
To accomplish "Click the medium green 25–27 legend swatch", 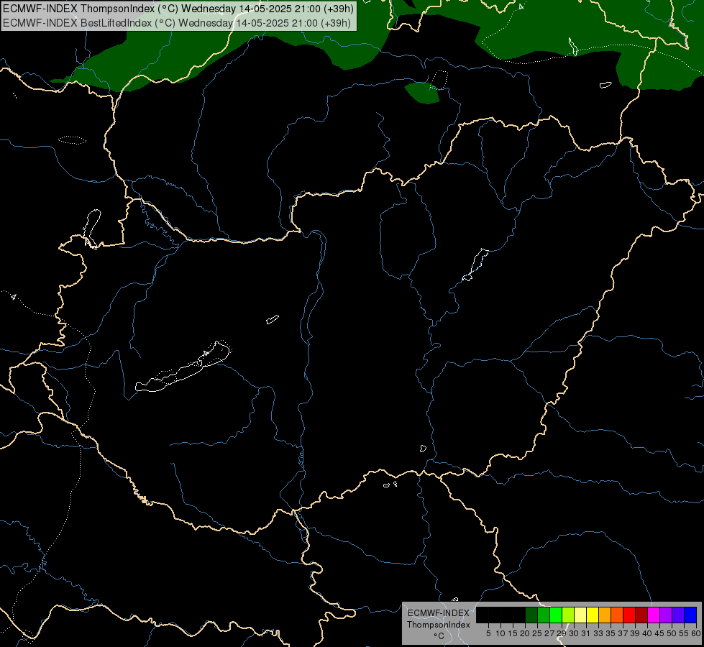I will 544,615.
